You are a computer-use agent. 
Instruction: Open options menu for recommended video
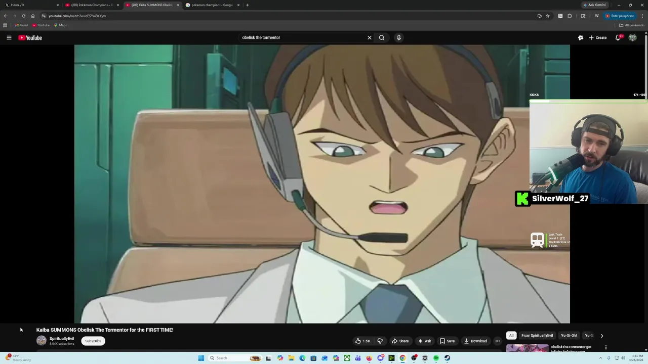pyautogui.click(x=606, y=347)
